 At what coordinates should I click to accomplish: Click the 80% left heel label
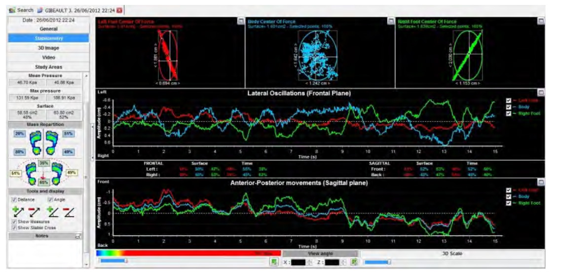tap(19, 152)
